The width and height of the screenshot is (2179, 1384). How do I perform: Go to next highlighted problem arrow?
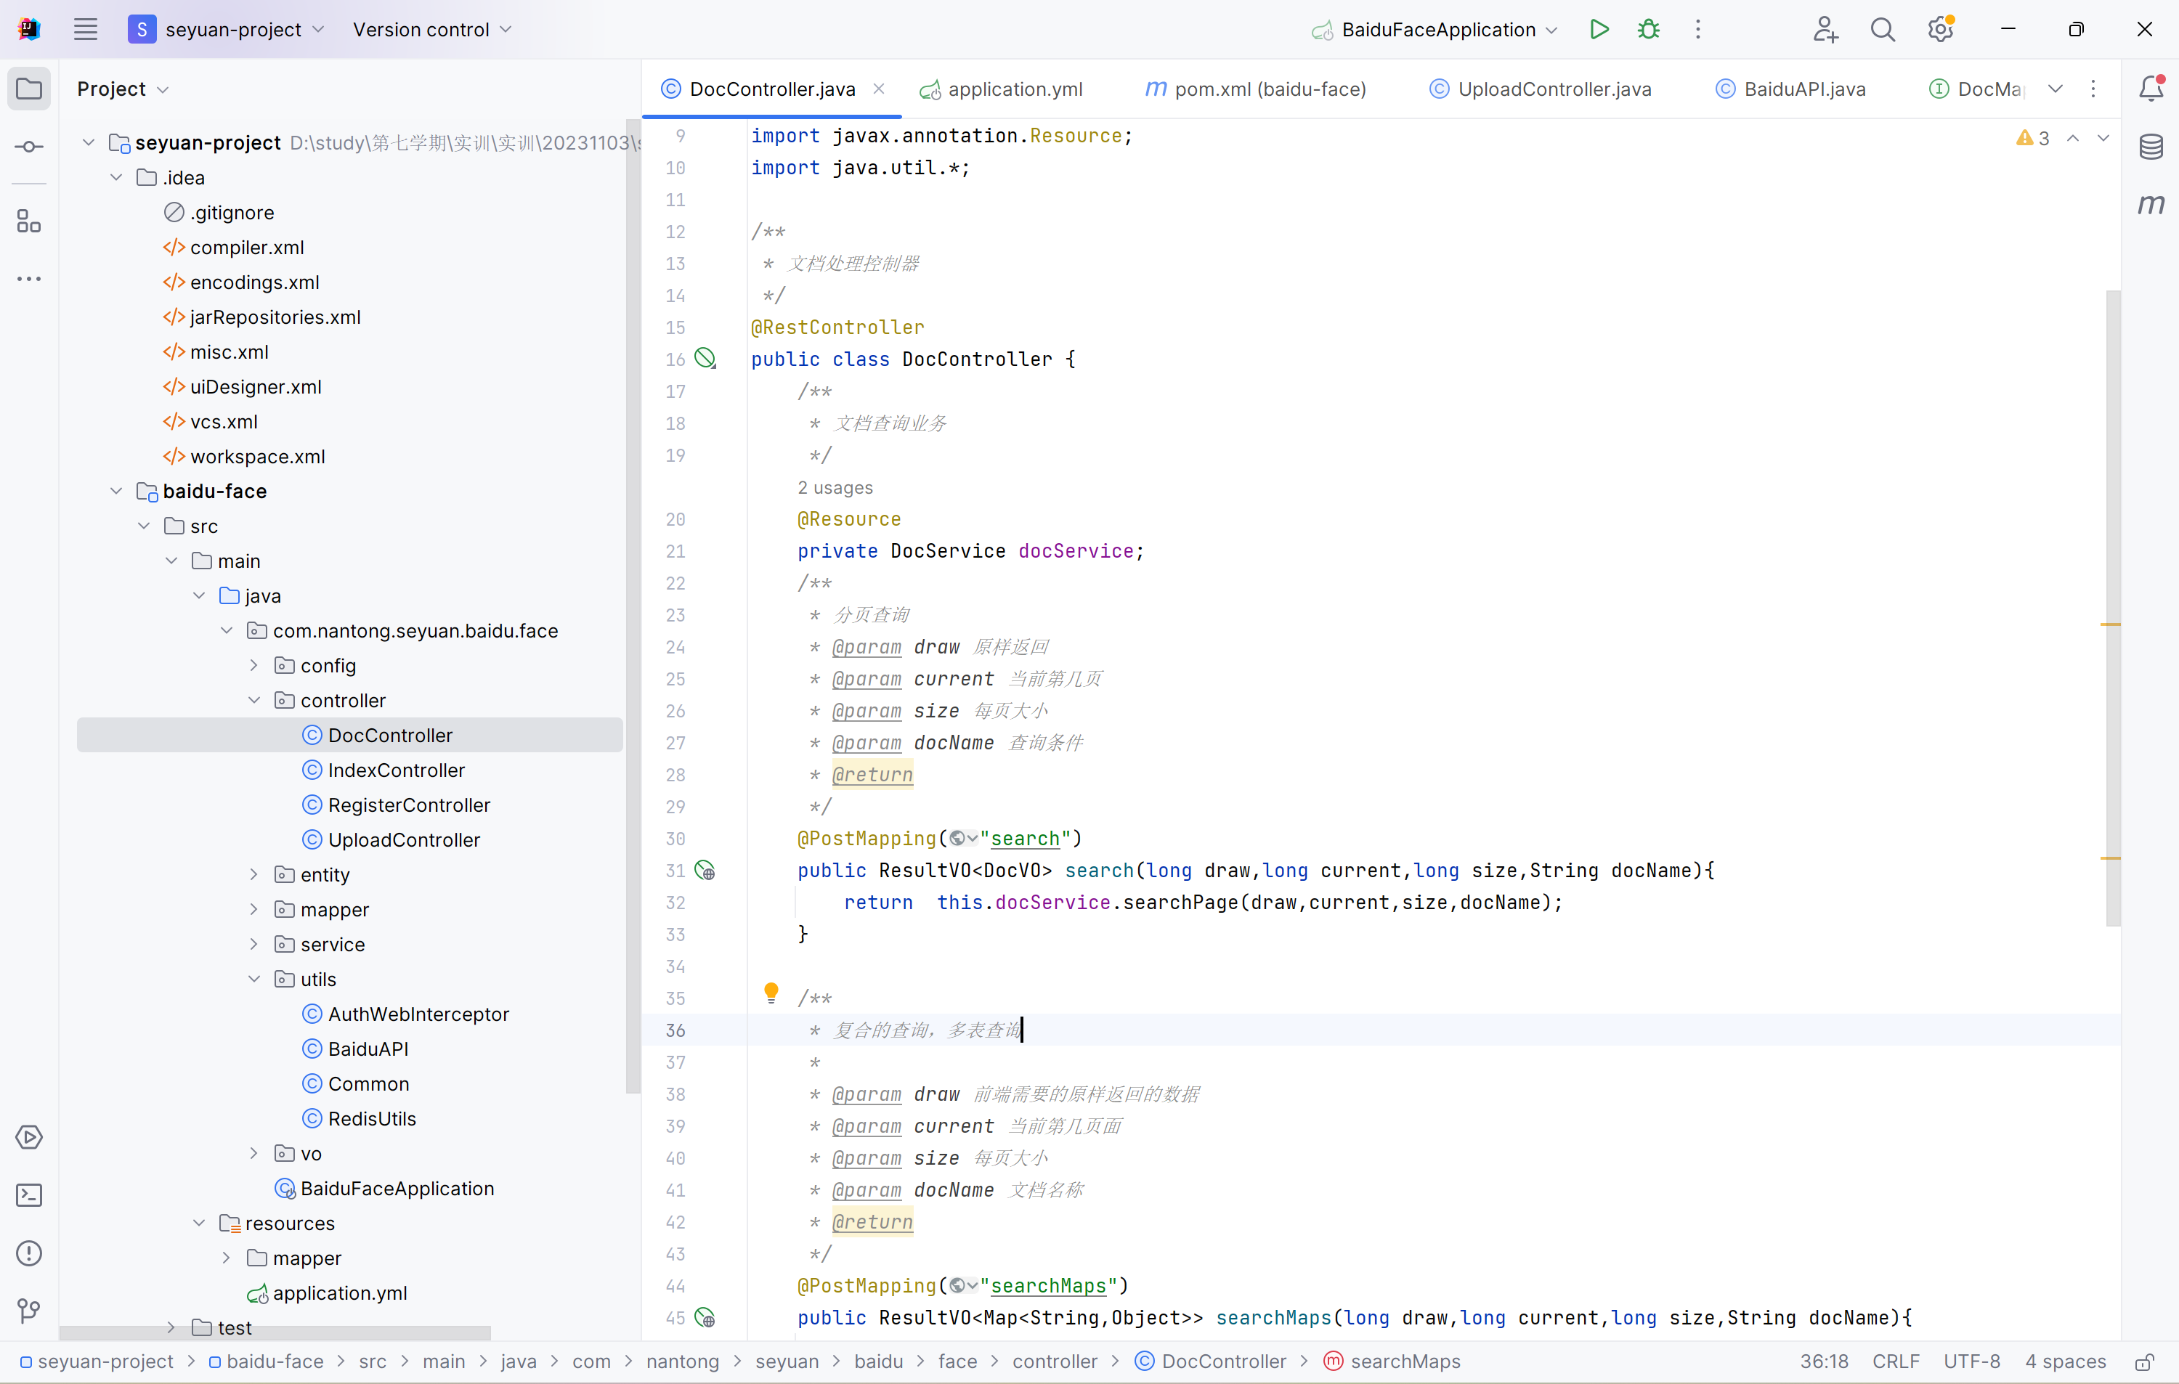pyautogui.click(x=2103, y=139)
